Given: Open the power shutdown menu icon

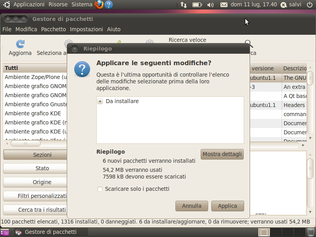Looking at the screenshot, I should (310, 5).
